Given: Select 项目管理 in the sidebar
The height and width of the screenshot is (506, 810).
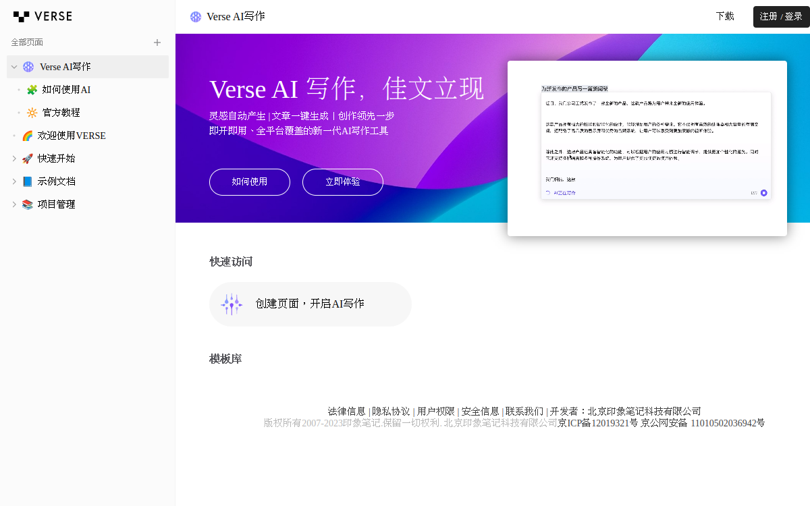Looking at the screenshot, I should coord(57,204).
